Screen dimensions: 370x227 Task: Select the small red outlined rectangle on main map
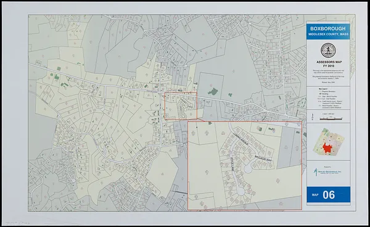pos(181,105)
